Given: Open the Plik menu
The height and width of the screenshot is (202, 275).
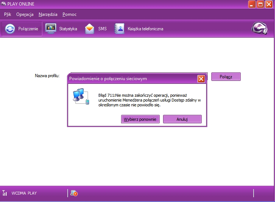Looking at the screenshot, I should coord(7,14).
